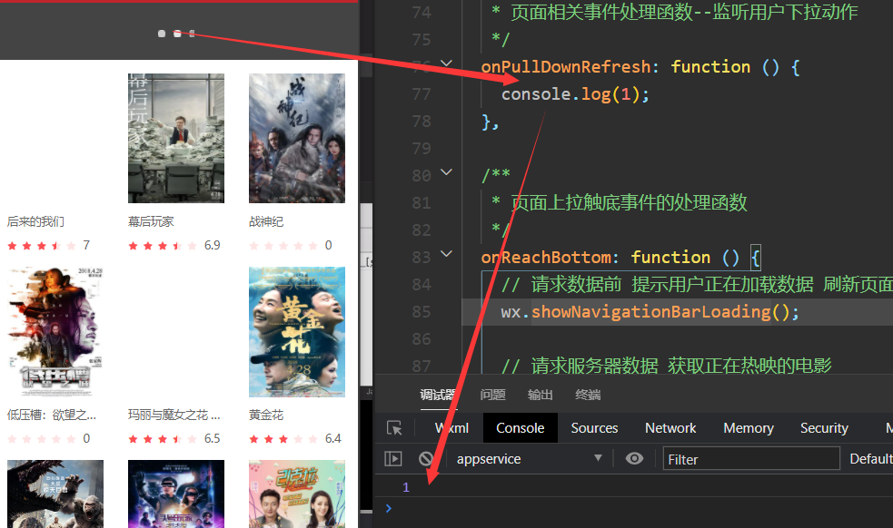Click line number 77 in the gutter
The image size is (893, 528).
(x=421, y=93)
